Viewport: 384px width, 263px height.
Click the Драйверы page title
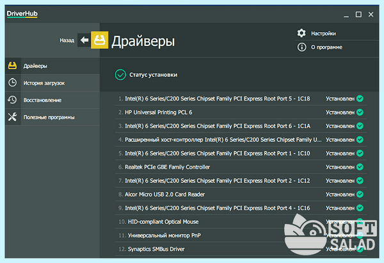tap(143, 41)
